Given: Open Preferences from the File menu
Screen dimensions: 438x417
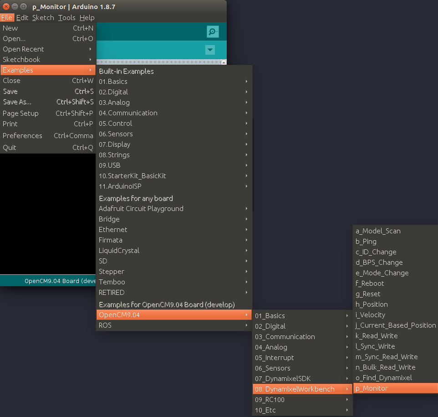Looking at the screenshot, I should tap(48, 136).
